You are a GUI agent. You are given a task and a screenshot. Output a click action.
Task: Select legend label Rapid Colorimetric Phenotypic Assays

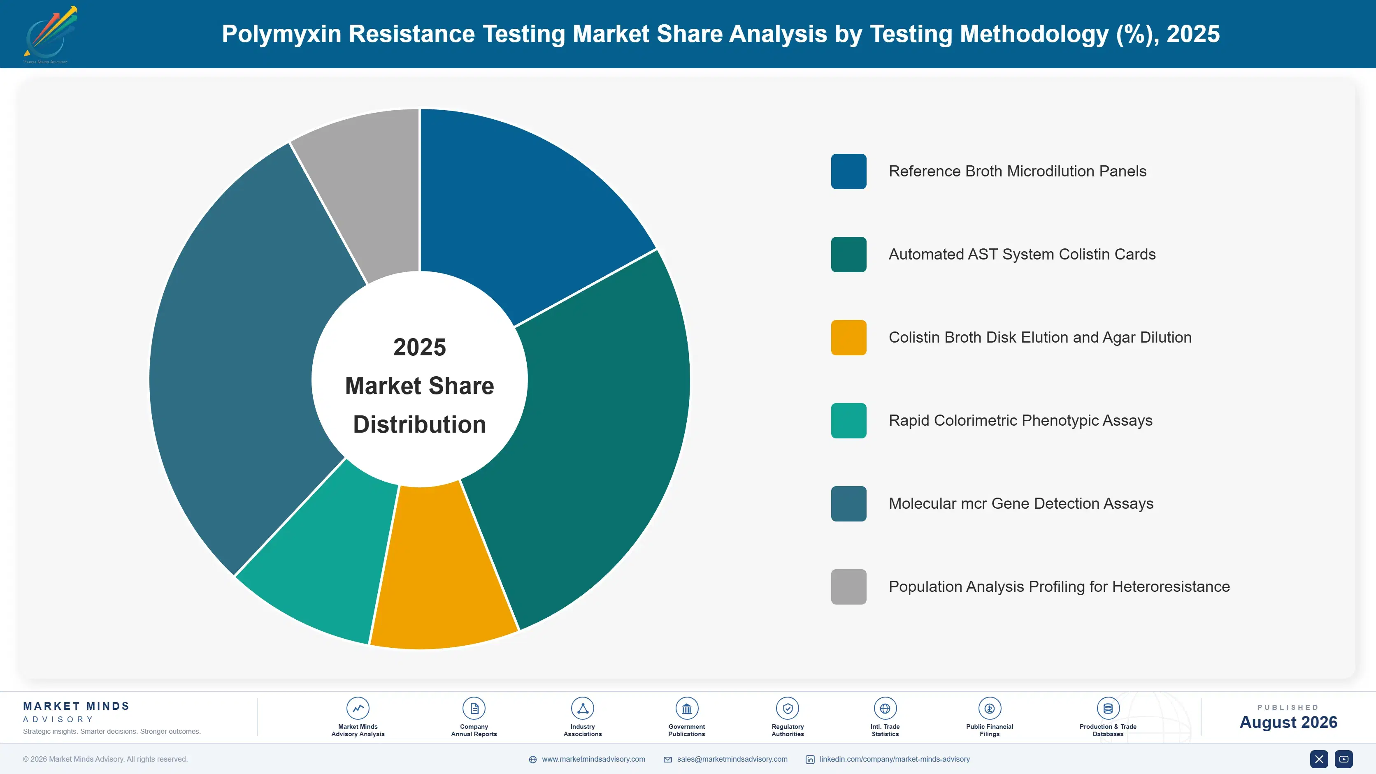(1020, 421)
